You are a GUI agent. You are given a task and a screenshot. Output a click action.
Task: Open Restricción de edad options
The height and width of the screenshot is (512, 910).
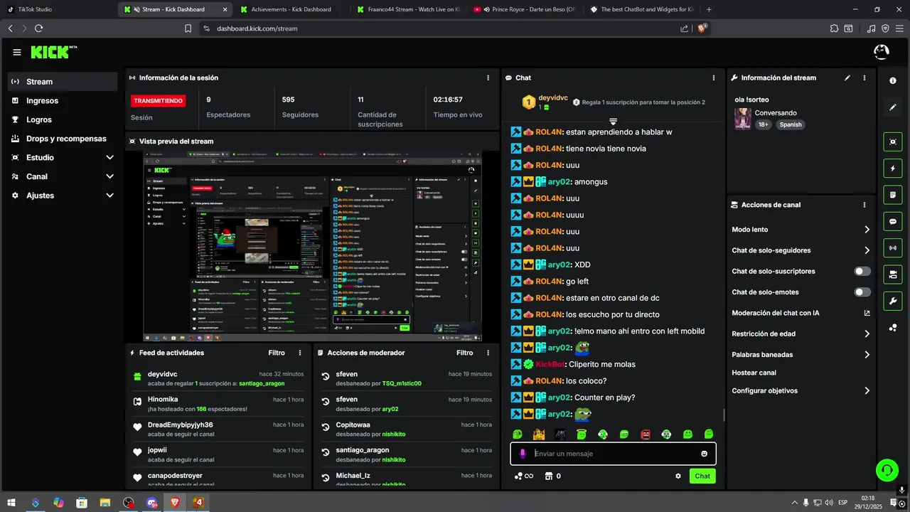pyautogui.click(x=801, y=334)
